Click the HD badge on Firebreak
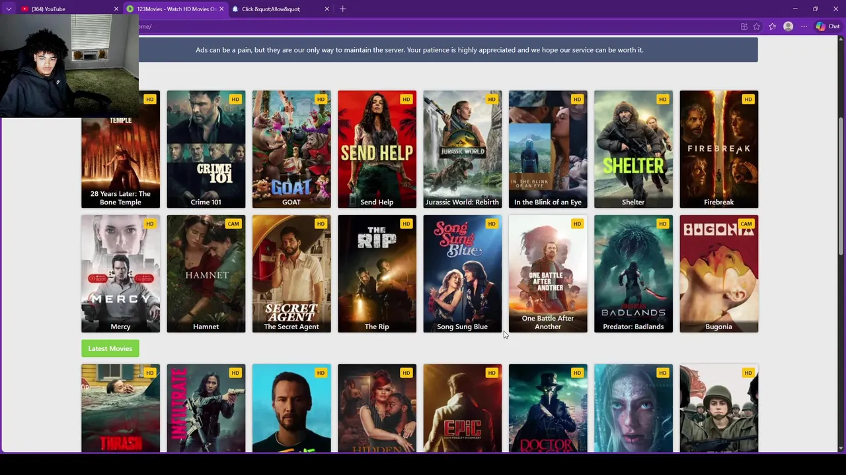This screenshot has height=475, width=846. pos(748,99)
